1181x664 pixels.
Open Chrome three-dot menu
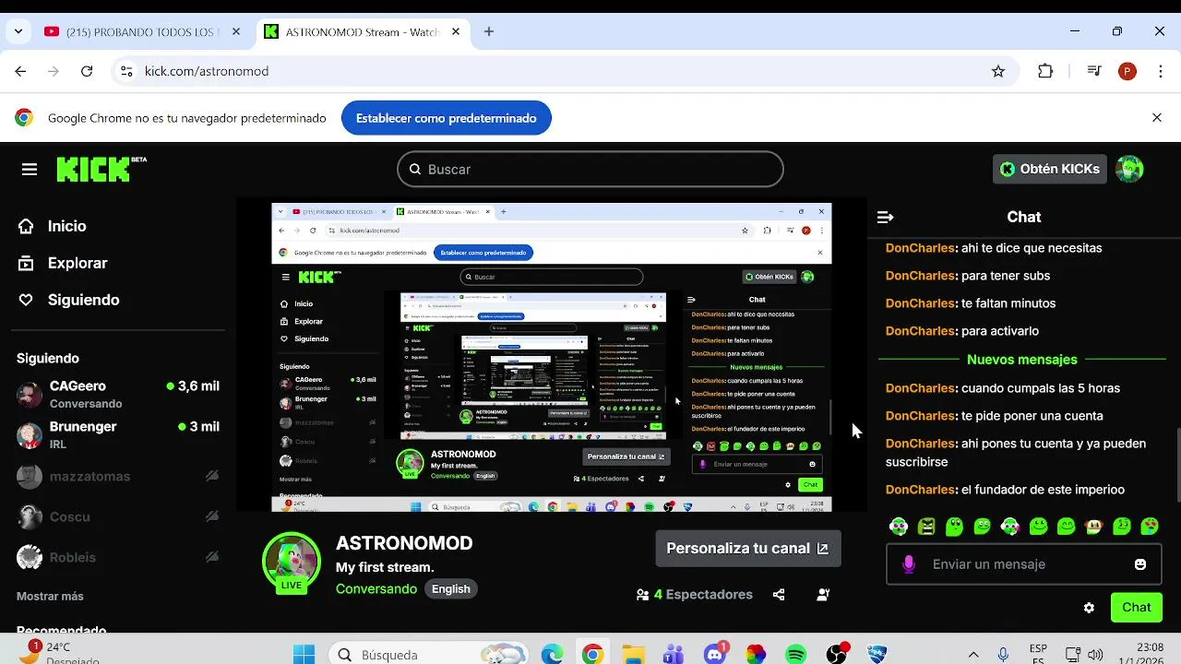coord(1161,71)
